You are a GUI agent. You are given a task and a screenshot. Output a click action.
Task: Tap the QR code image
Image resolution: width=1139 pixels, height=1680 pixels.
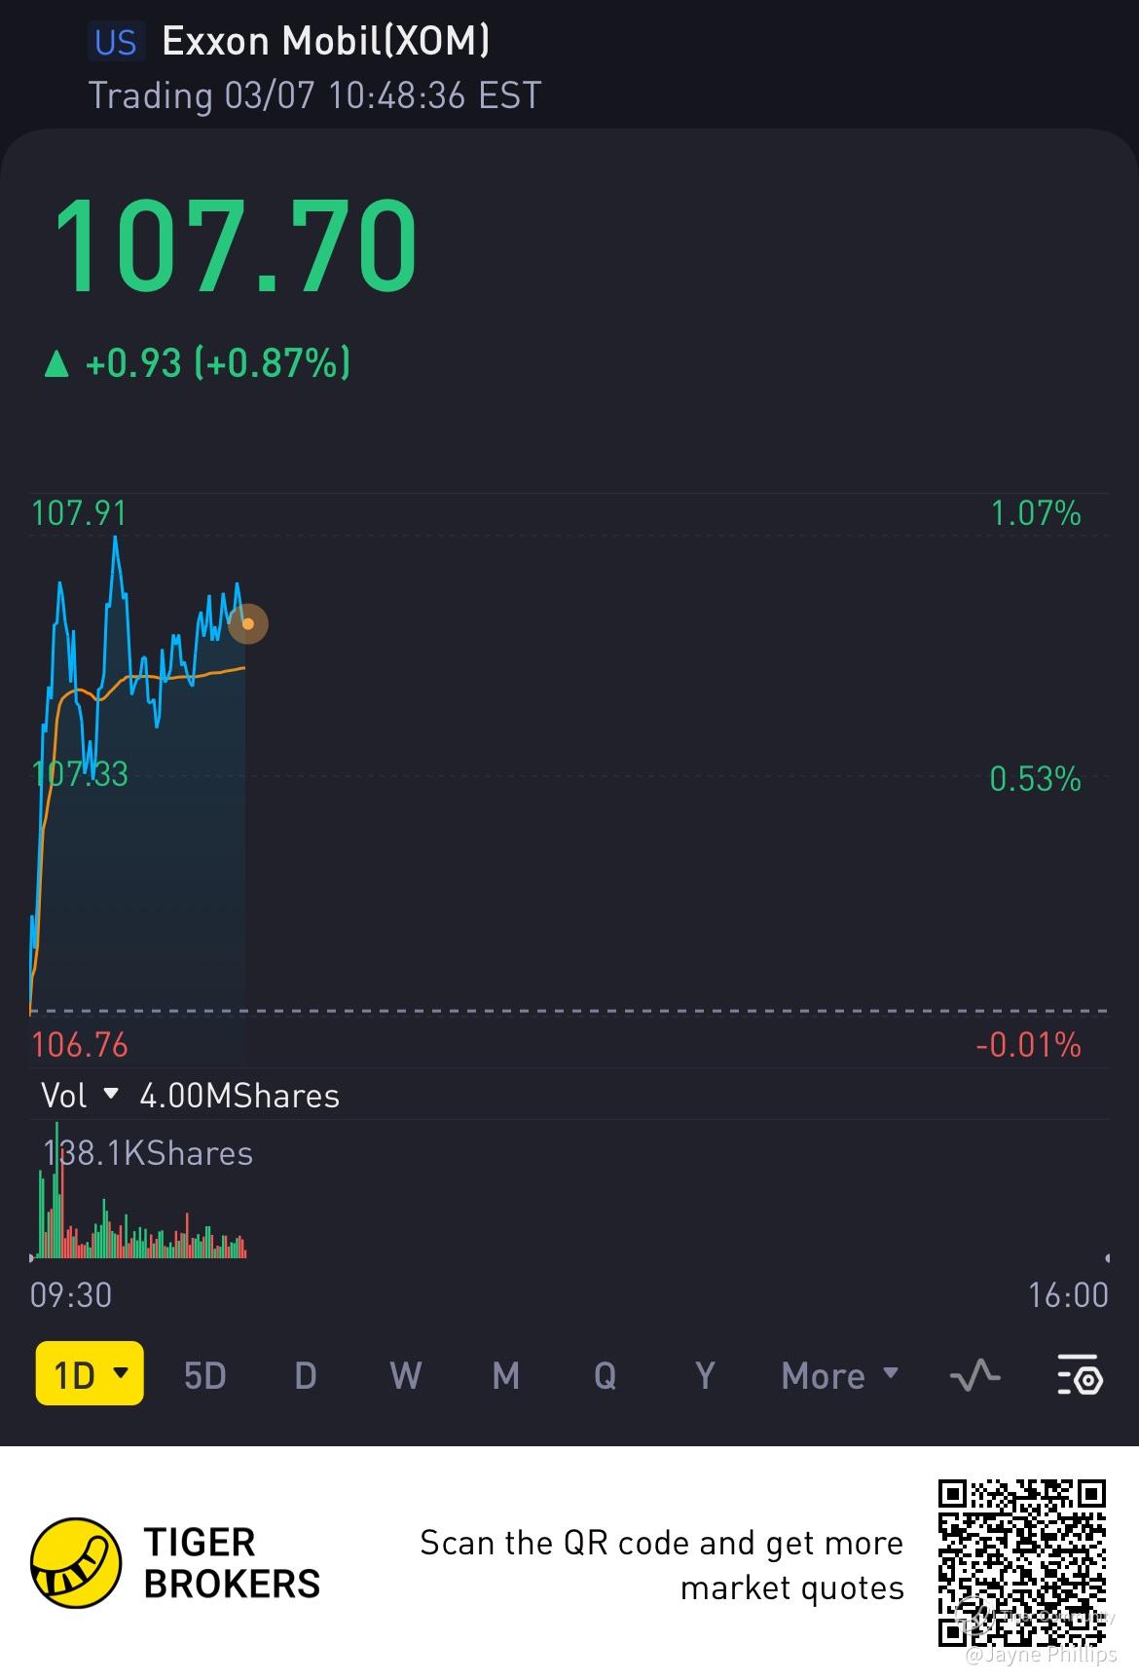point(1022,1563)
